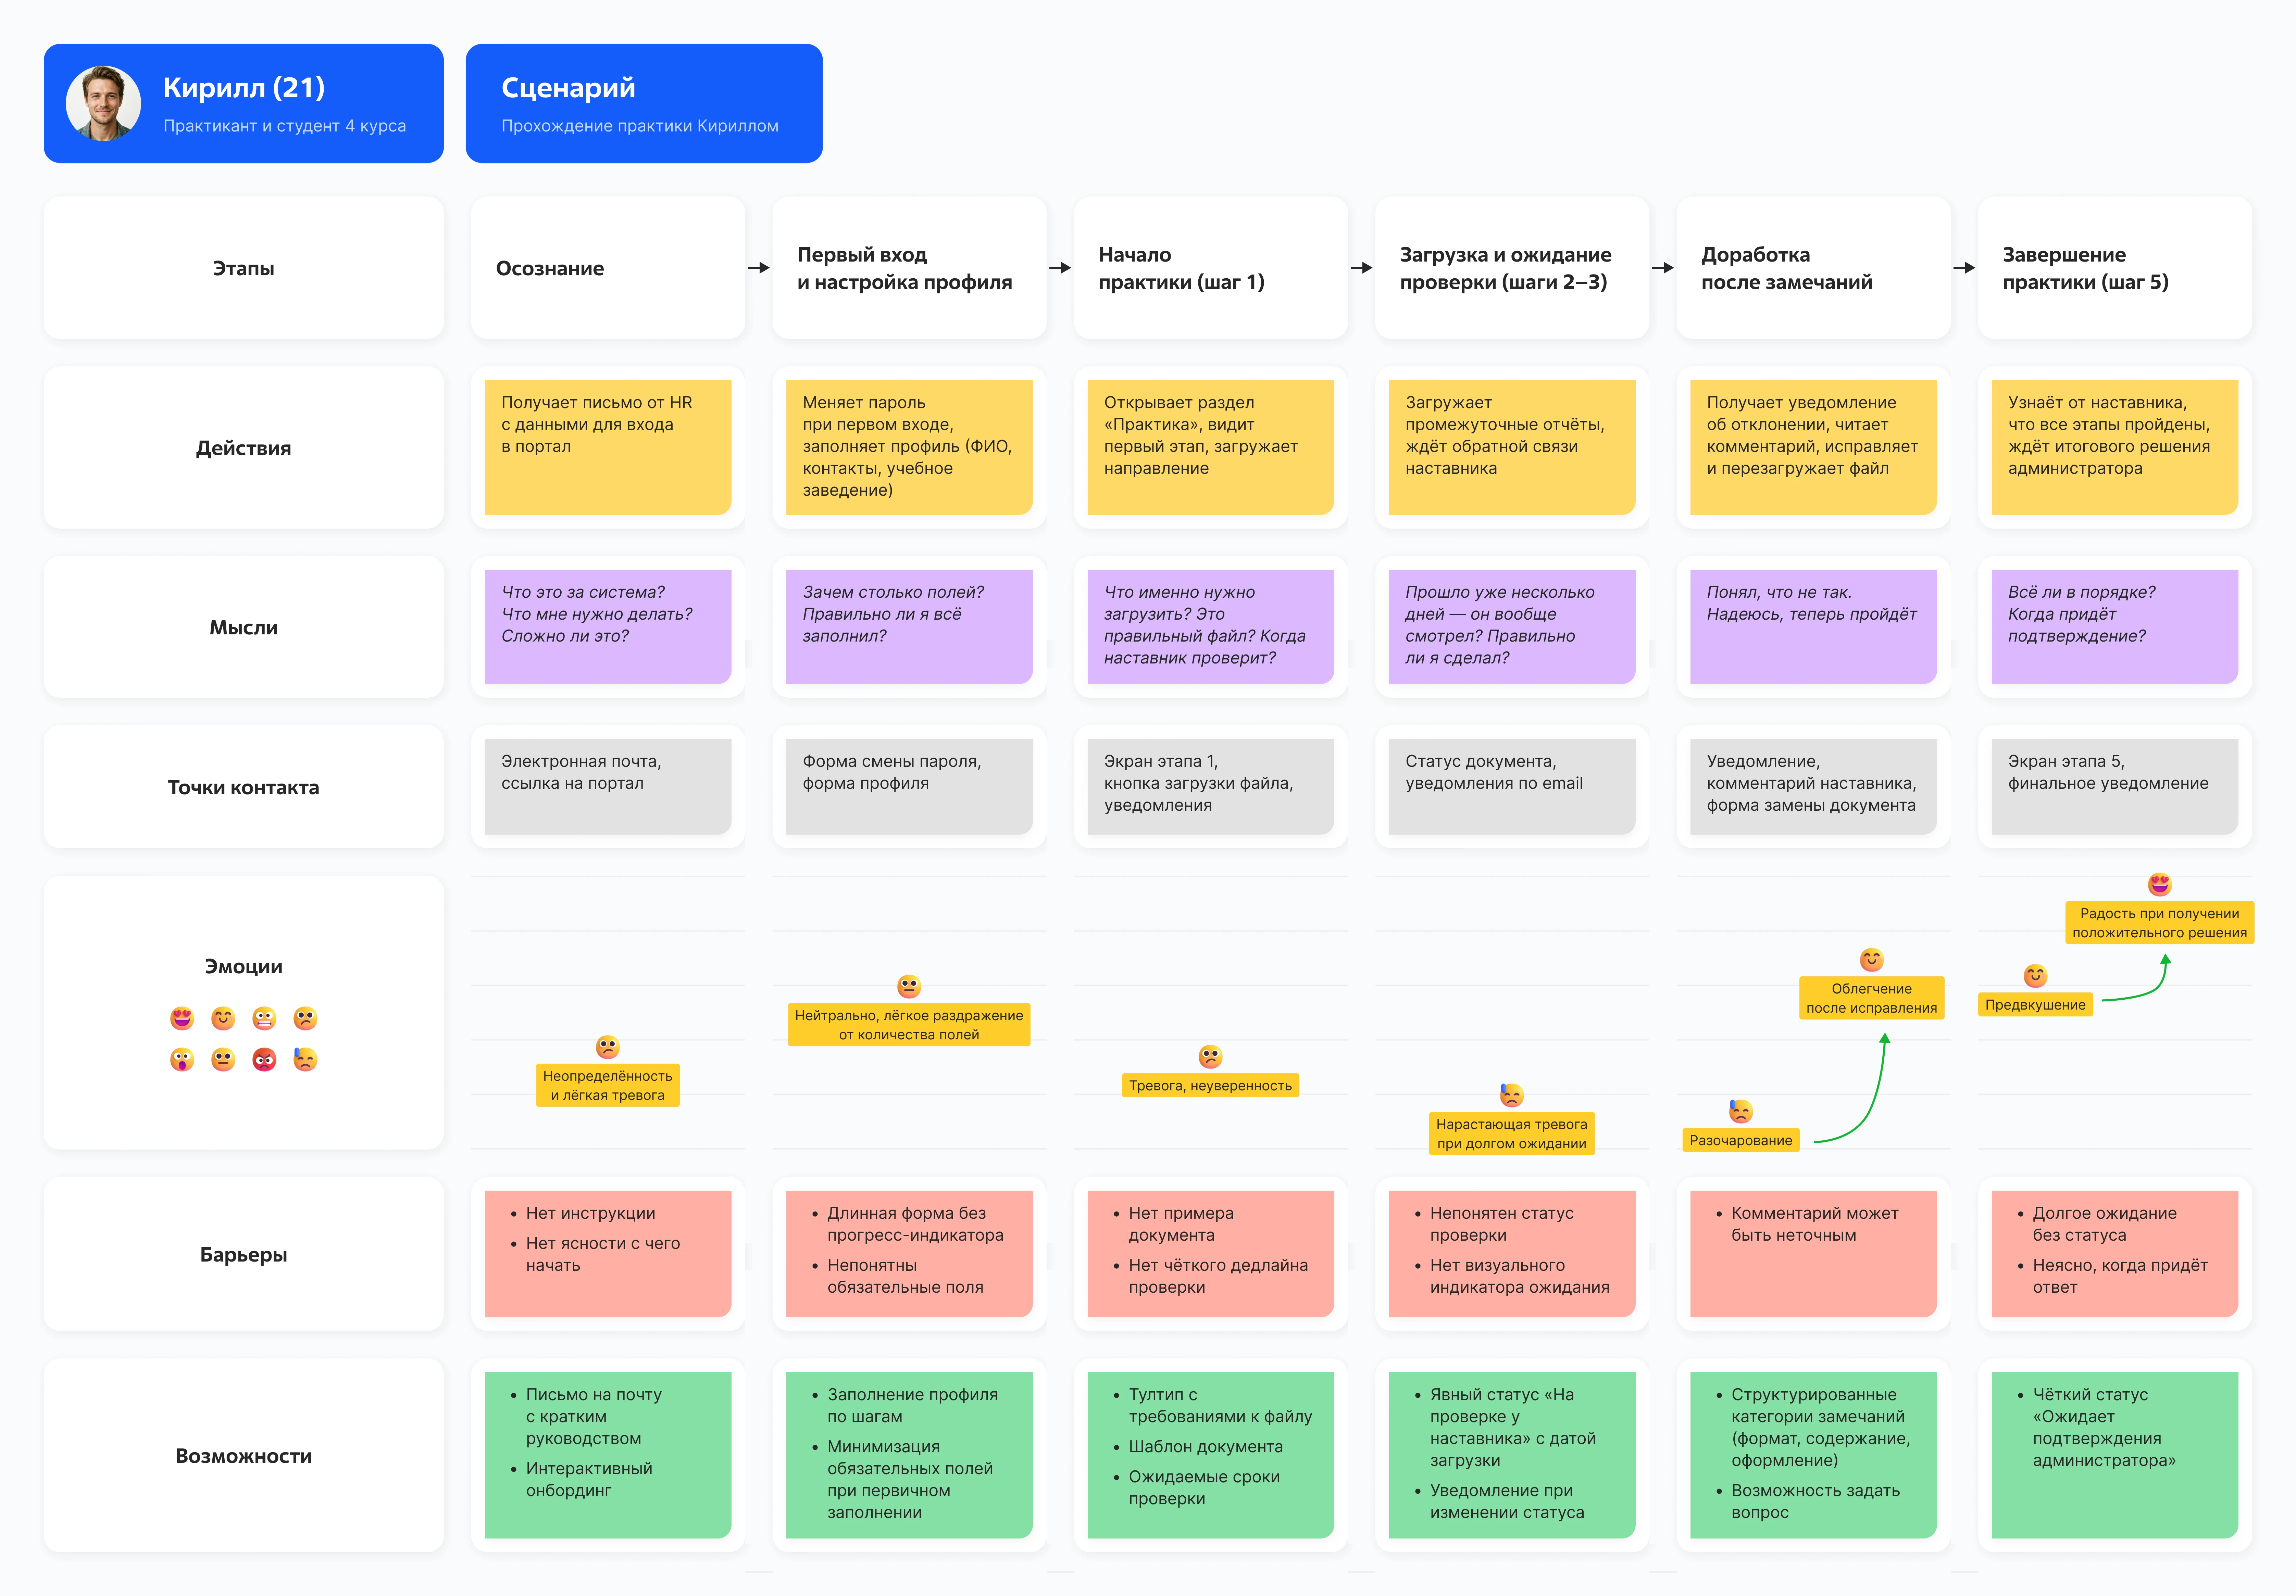
Task: Select gray note «Экран этапа 5, финальное уведомление»
Action: click(2115, 786)
